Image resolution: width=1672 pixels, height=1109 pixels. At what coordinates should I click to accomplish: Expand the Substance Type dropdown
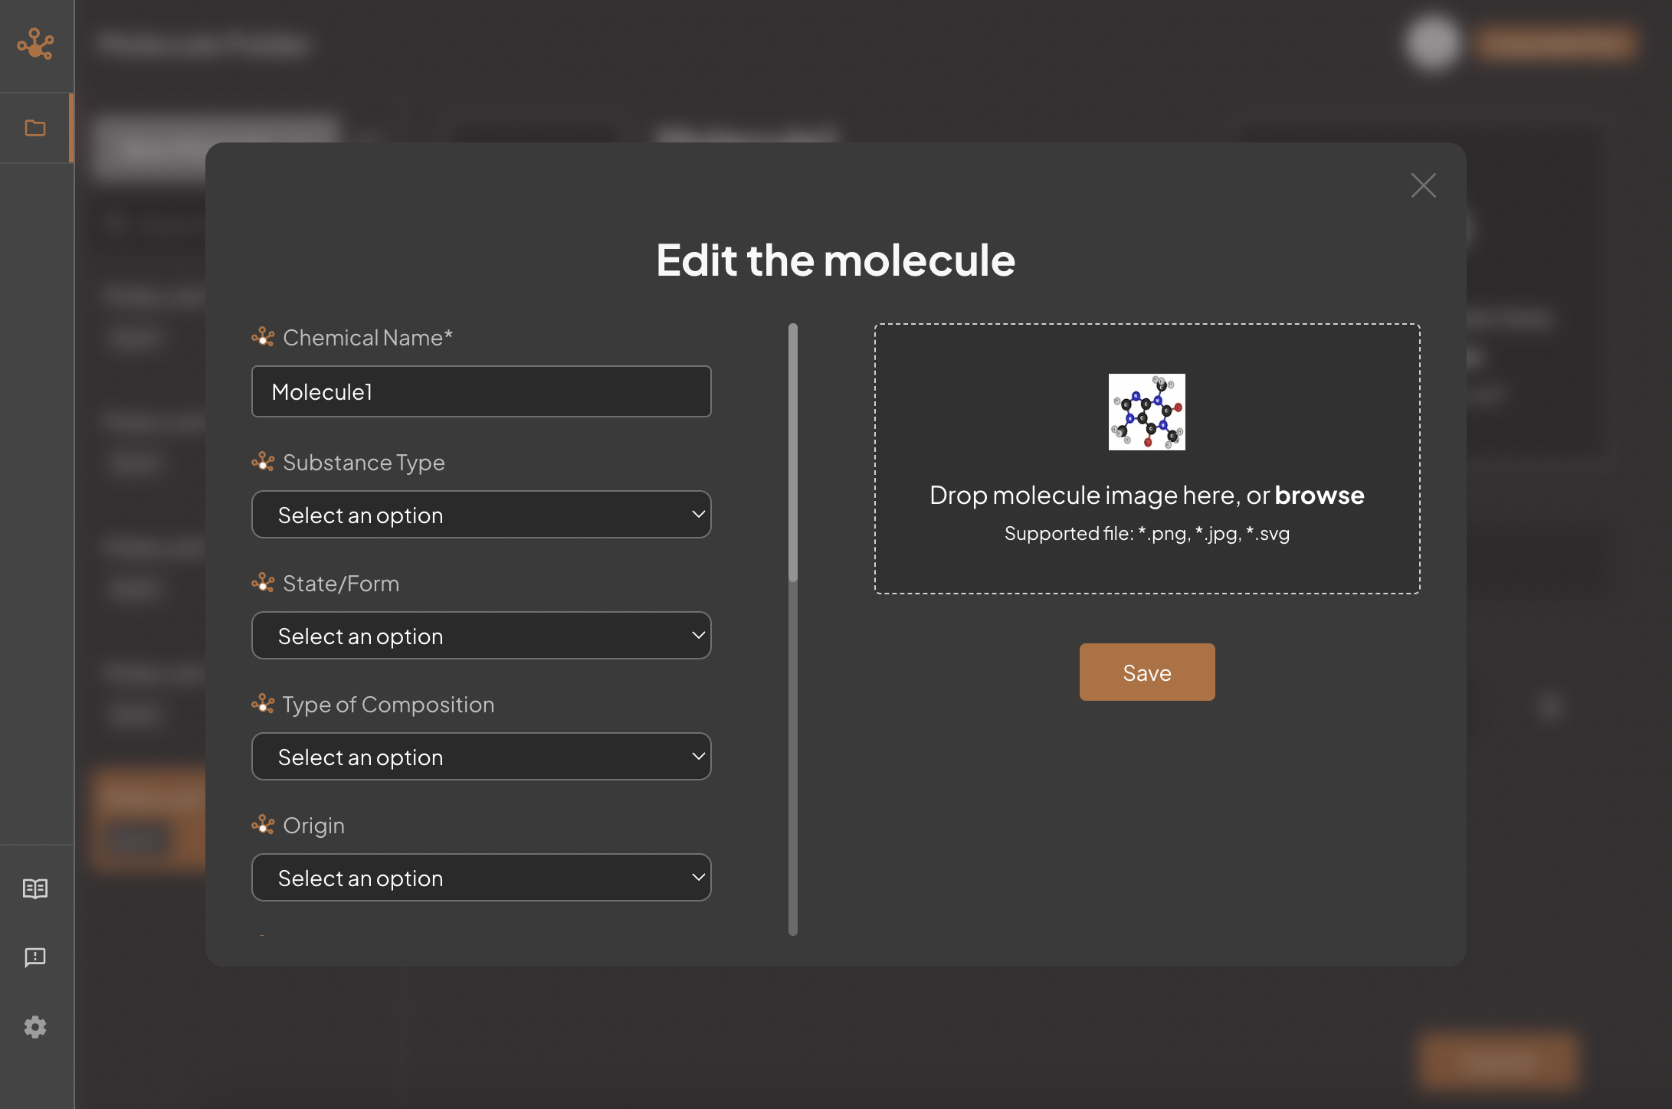(x=482, y=514)
